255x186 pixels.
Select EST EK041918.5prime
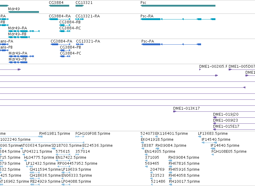coord(157,140)
